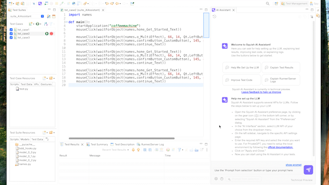Viewport: 329px width, 185px height.
Task: Click the red record button for tst_case2
Action: pos(51,34)
